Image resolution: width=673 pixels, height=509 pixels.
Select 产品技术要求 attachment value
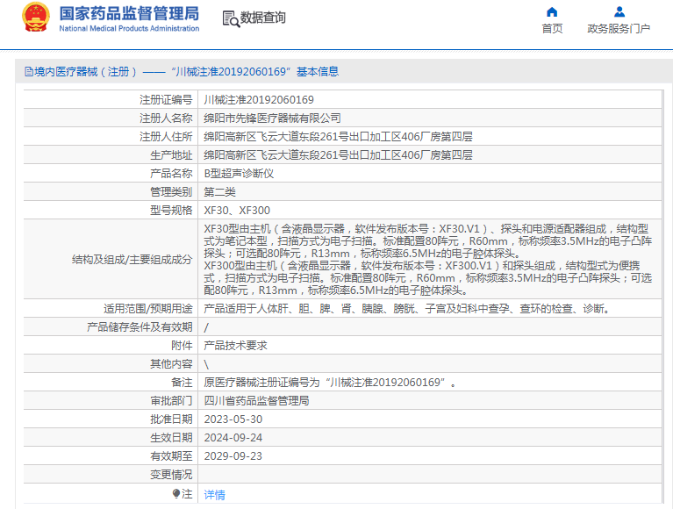[x=235, y=346]
